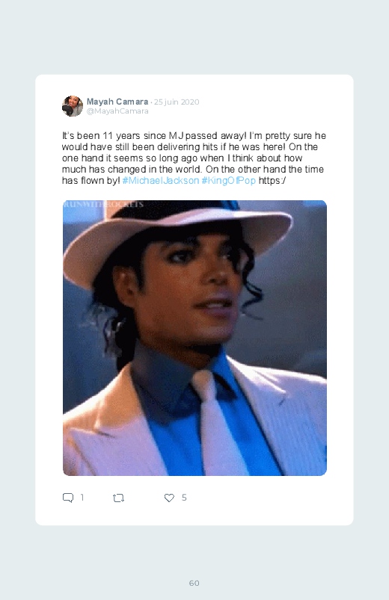Click the retweet arrows icon

pyautogui.click(x=118, y=498)
